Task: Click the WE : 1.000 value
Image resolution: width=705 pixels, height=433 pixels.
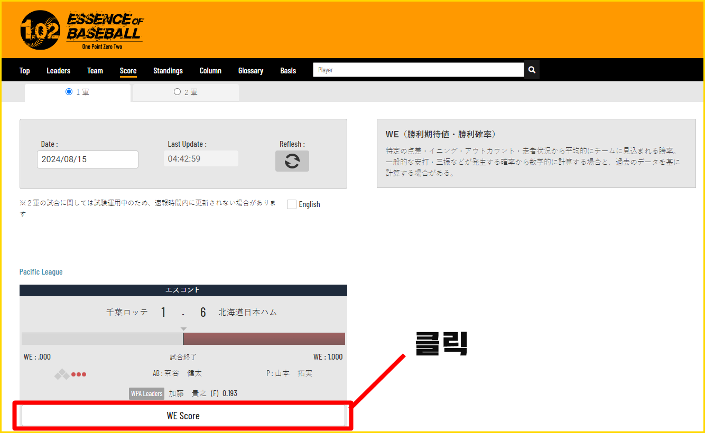Action: 328,357
